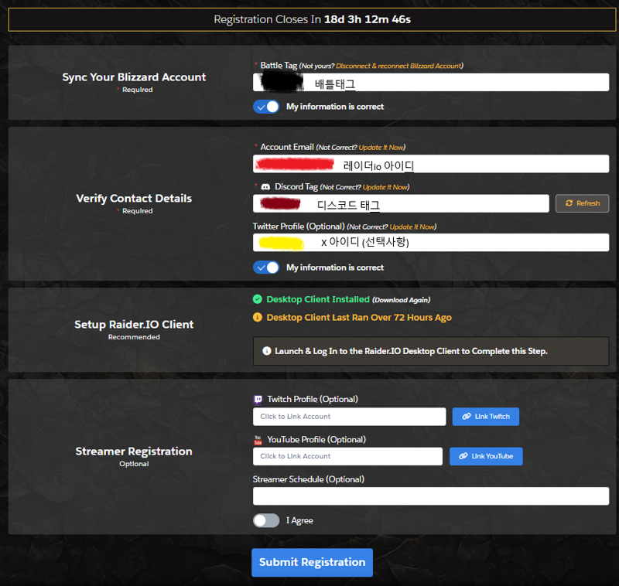Viewport: 619px width, 586px height.
Task: Open 'Disconnect & reconnect Blizzard Account' link
Action: pos(398,66)
